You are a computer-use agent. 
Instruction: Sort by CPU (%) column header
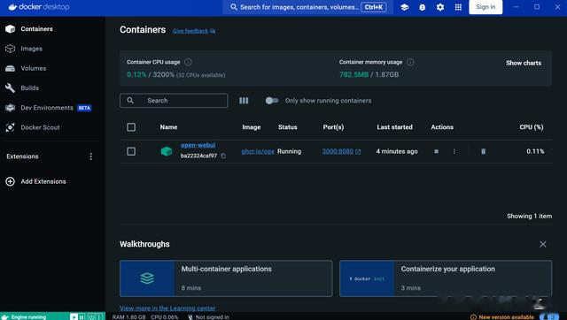point(532,127)
